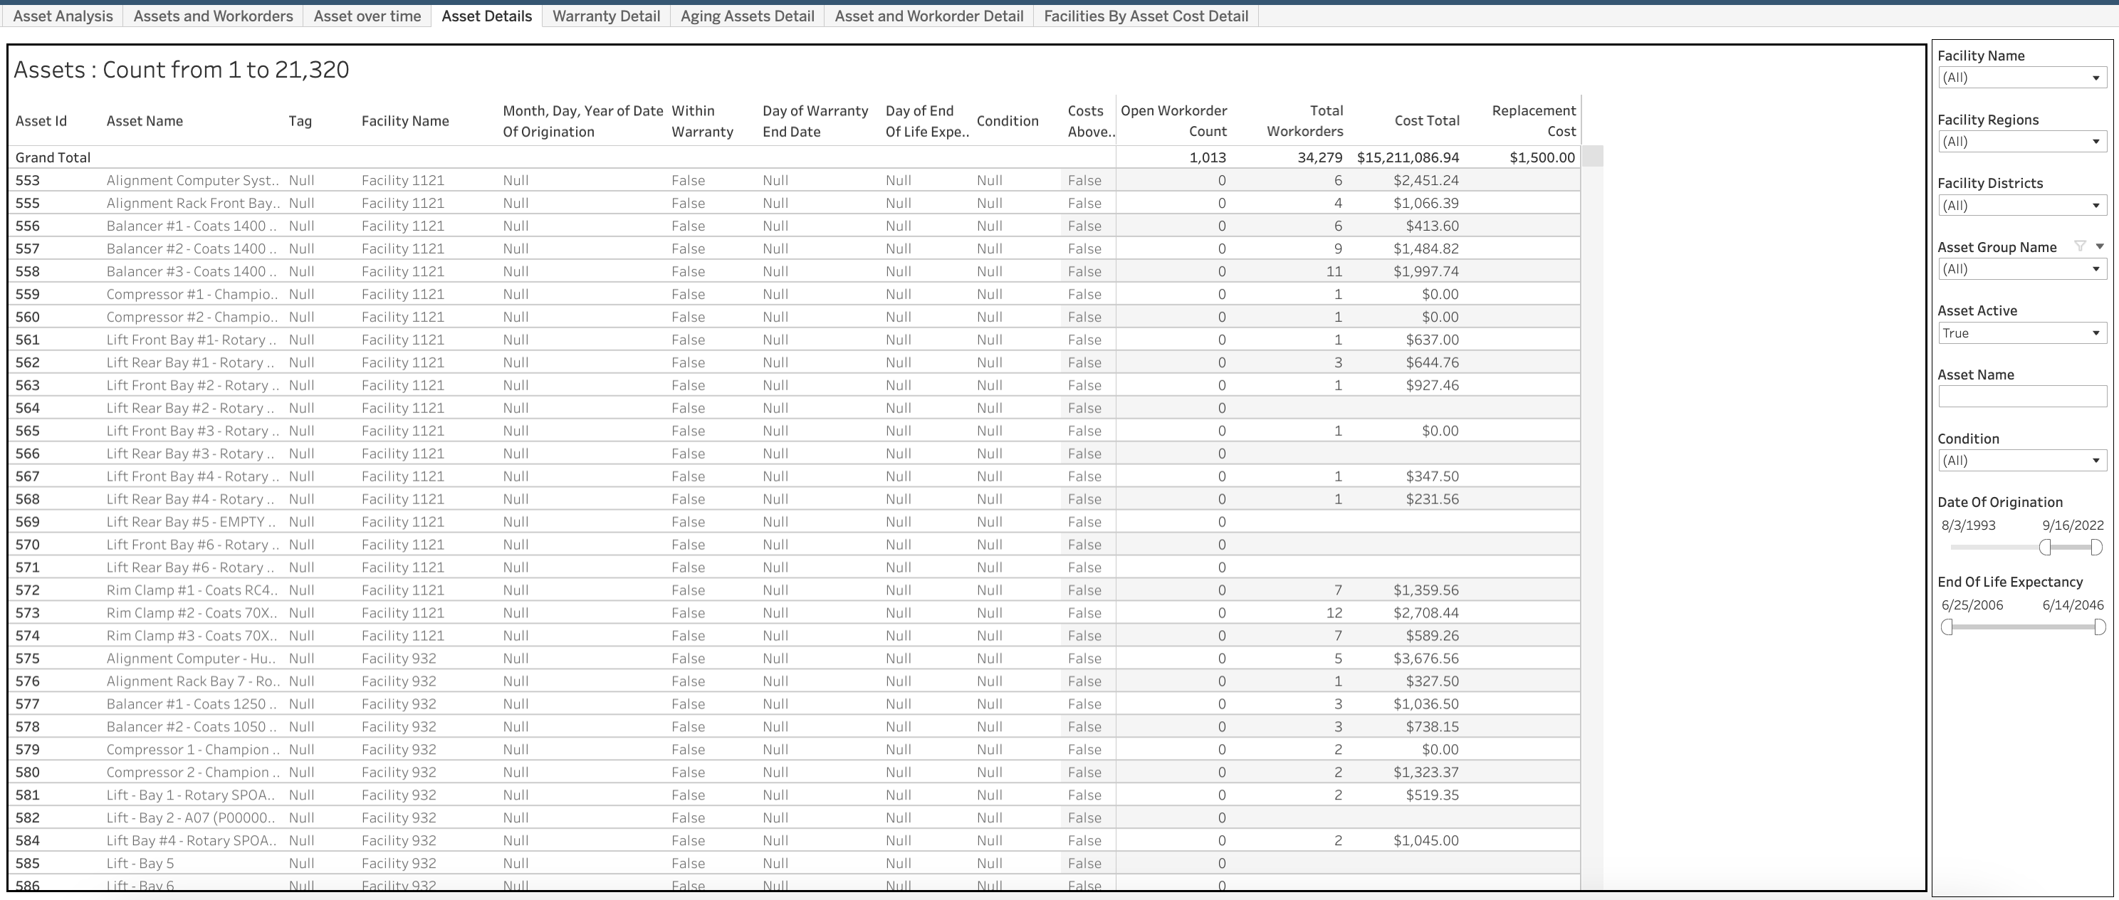2119x900 pixels.
Task: Click the Asset Name column header
Action: (x=145, y=121)
